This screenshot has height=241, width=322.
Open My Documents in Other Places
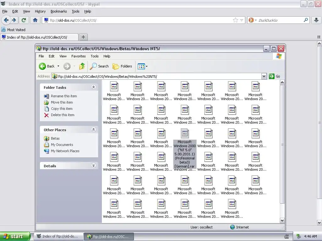tap(62, 145)
